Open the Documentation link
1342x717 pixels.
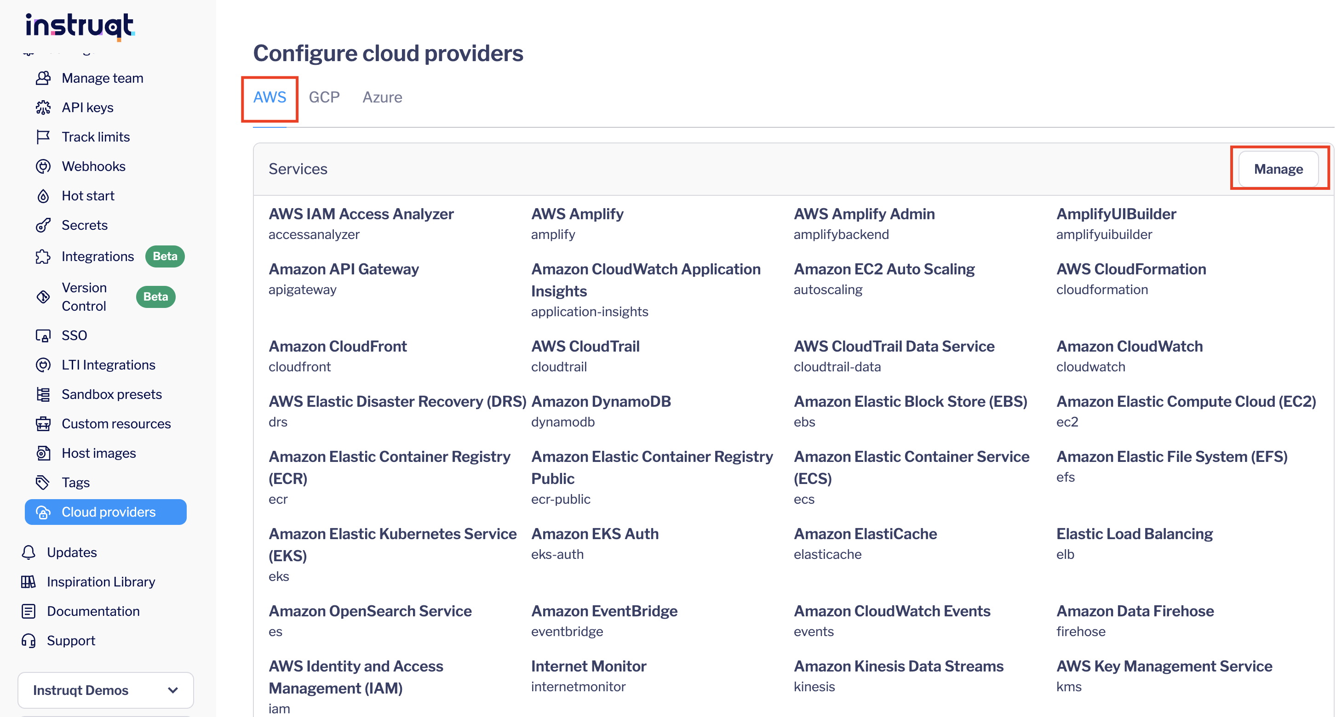93,611
